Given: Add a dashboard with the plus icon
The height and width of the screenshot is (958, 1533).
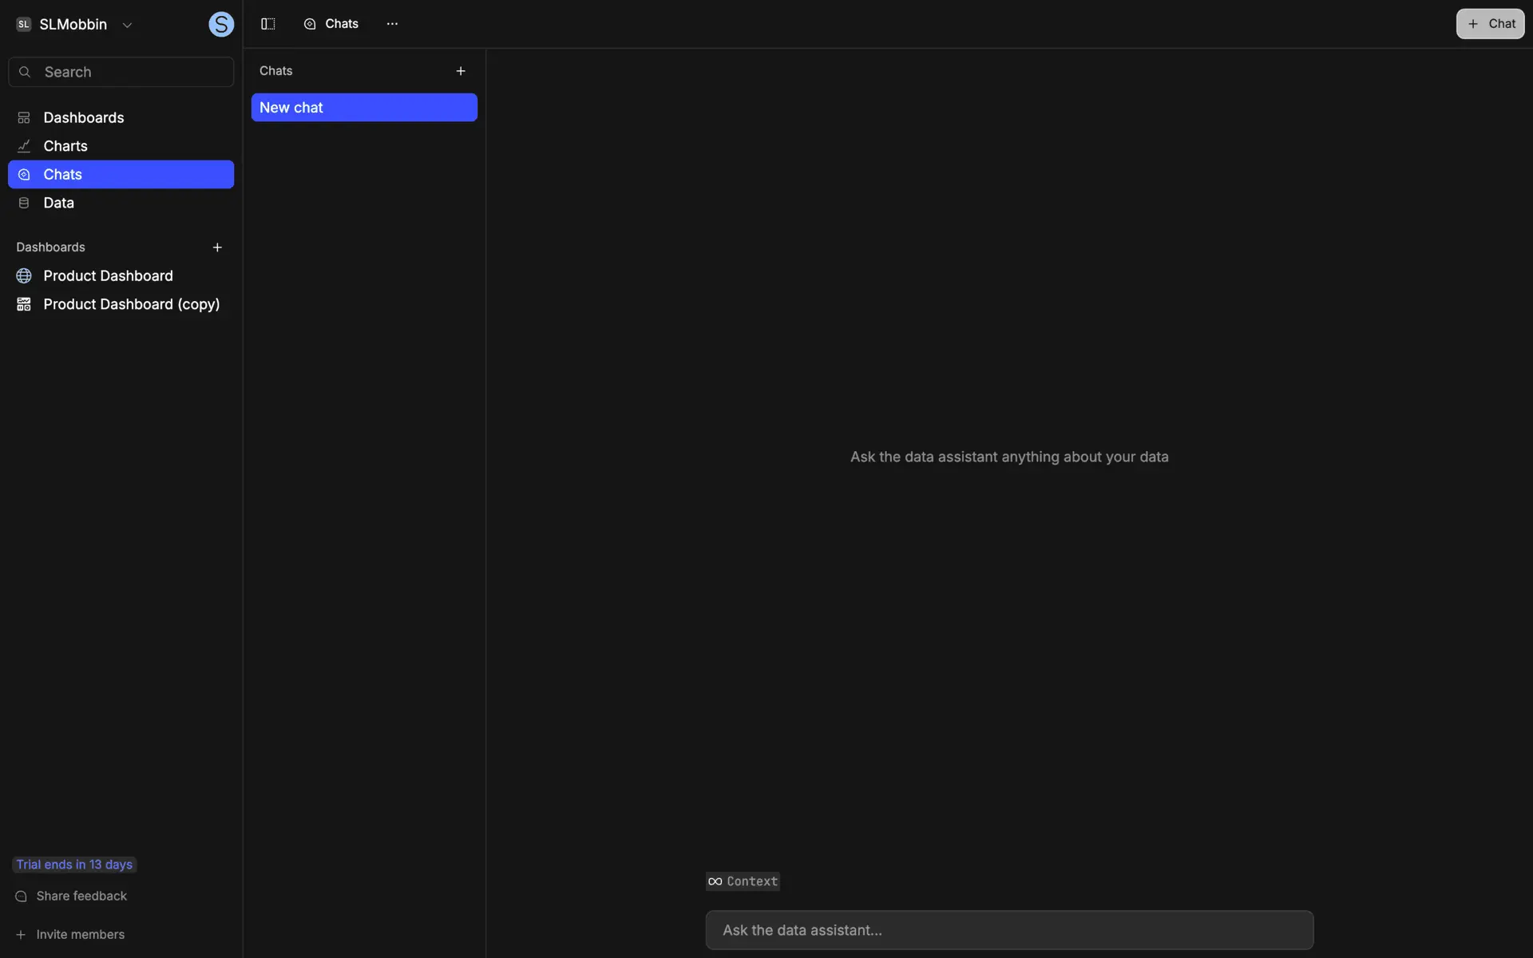Looking at the screenshot, I should (217, 247).
